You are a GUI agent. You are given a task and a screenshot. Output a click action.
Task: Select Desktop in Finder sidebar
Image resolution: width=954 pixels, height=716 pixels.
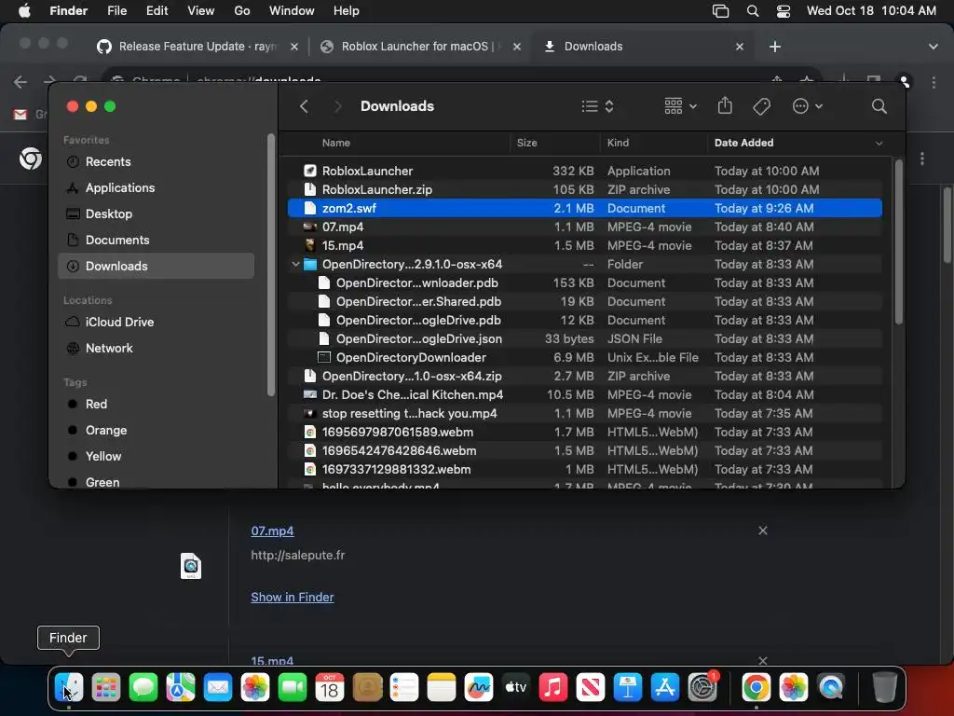156,214
